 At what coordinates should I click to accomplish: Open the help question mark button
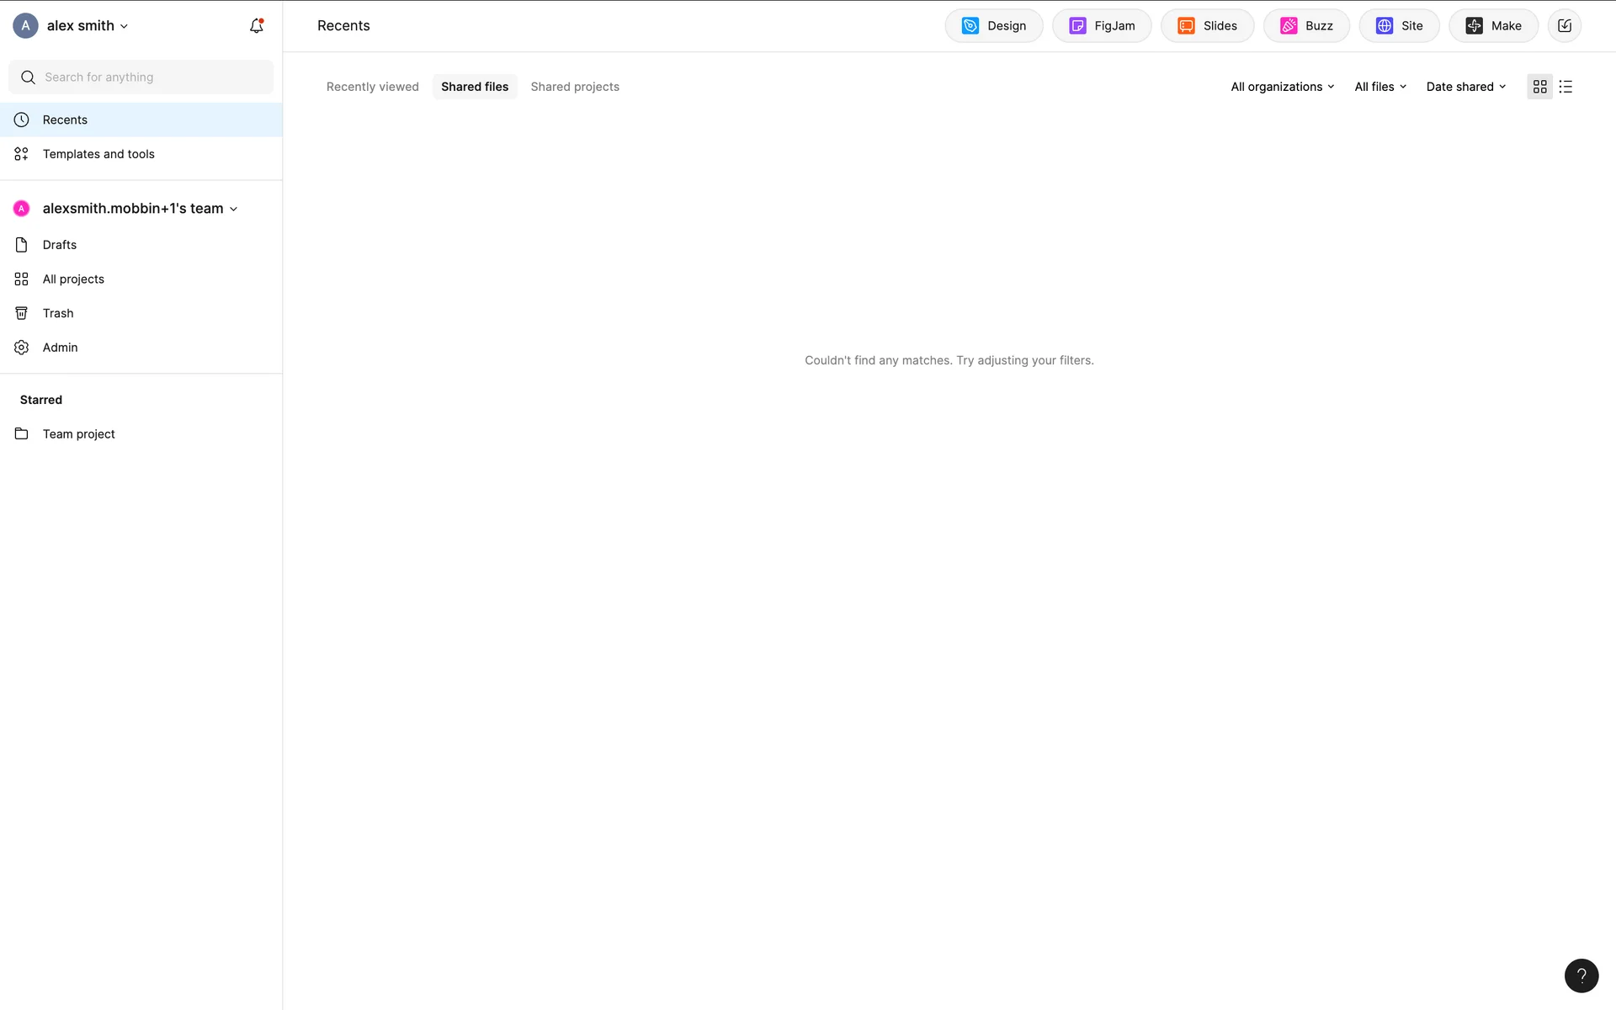click(x=1581, y=975)
